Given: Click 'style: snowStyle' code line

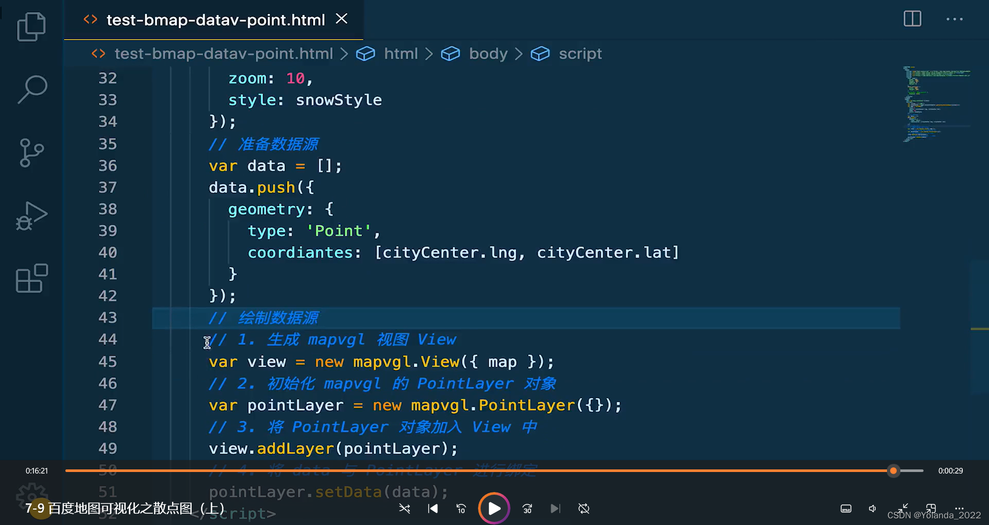Looking at the screenshot, I should (x=305, y=100).
